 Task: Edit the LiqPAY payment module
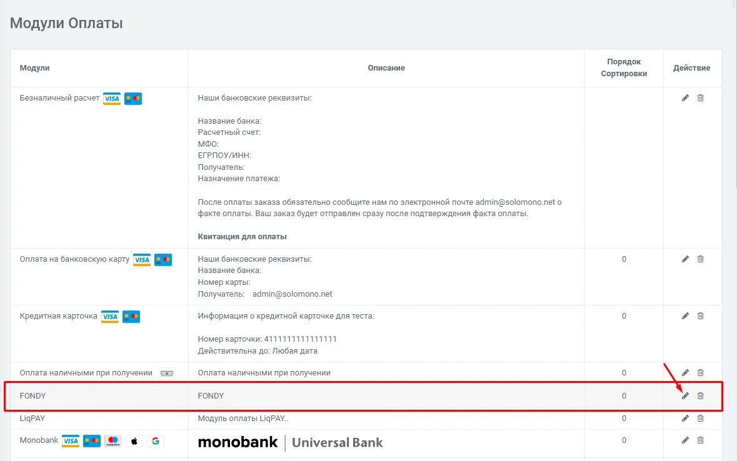click(685, 419)
